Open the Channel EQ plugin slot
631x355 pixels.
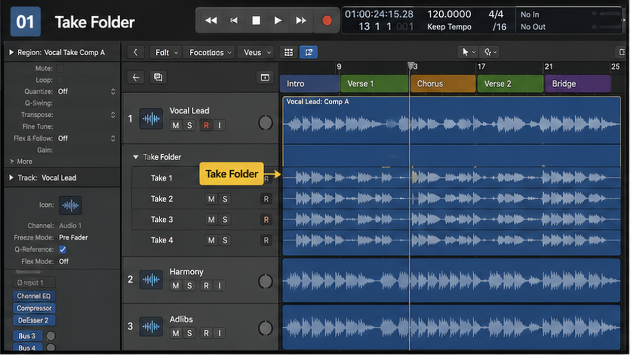tap(34, 296)
